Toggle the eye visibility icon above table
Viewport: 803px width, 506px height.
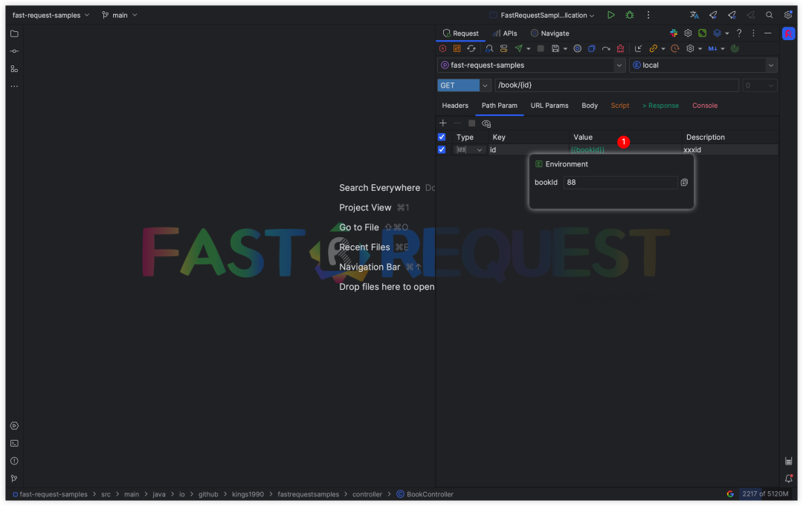tap(486, 123)
